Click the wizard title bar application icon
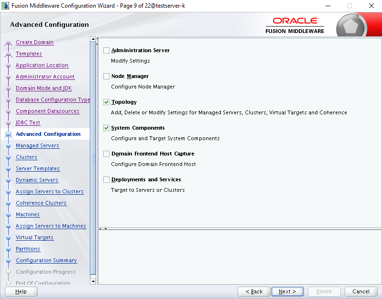Viewport: 382px width, 299px height. click(x=5, y=6)
